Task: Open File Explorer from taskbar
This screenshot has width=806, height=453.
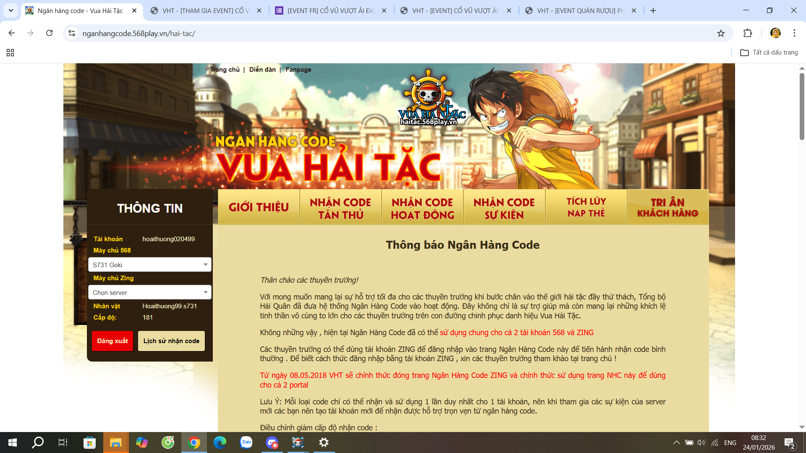Action: (x=115, y=443)
